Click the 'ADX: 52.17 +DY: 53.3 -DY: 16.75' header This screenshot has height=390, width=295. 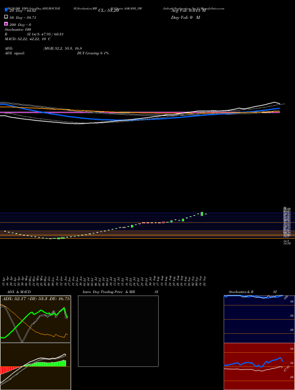coord(36,299)
